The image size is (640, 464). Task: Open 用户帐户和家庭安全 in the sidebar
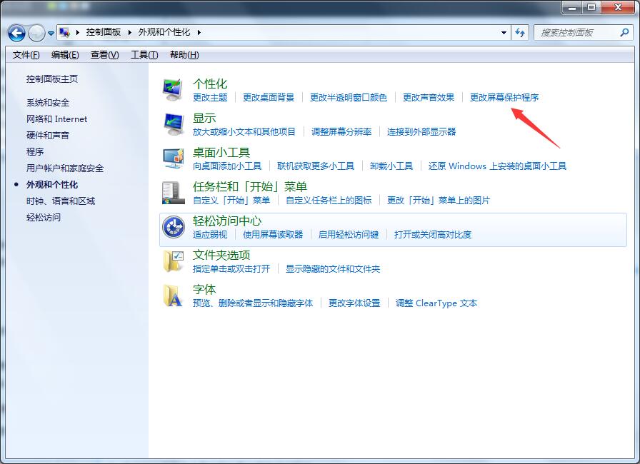pos(65,168)
